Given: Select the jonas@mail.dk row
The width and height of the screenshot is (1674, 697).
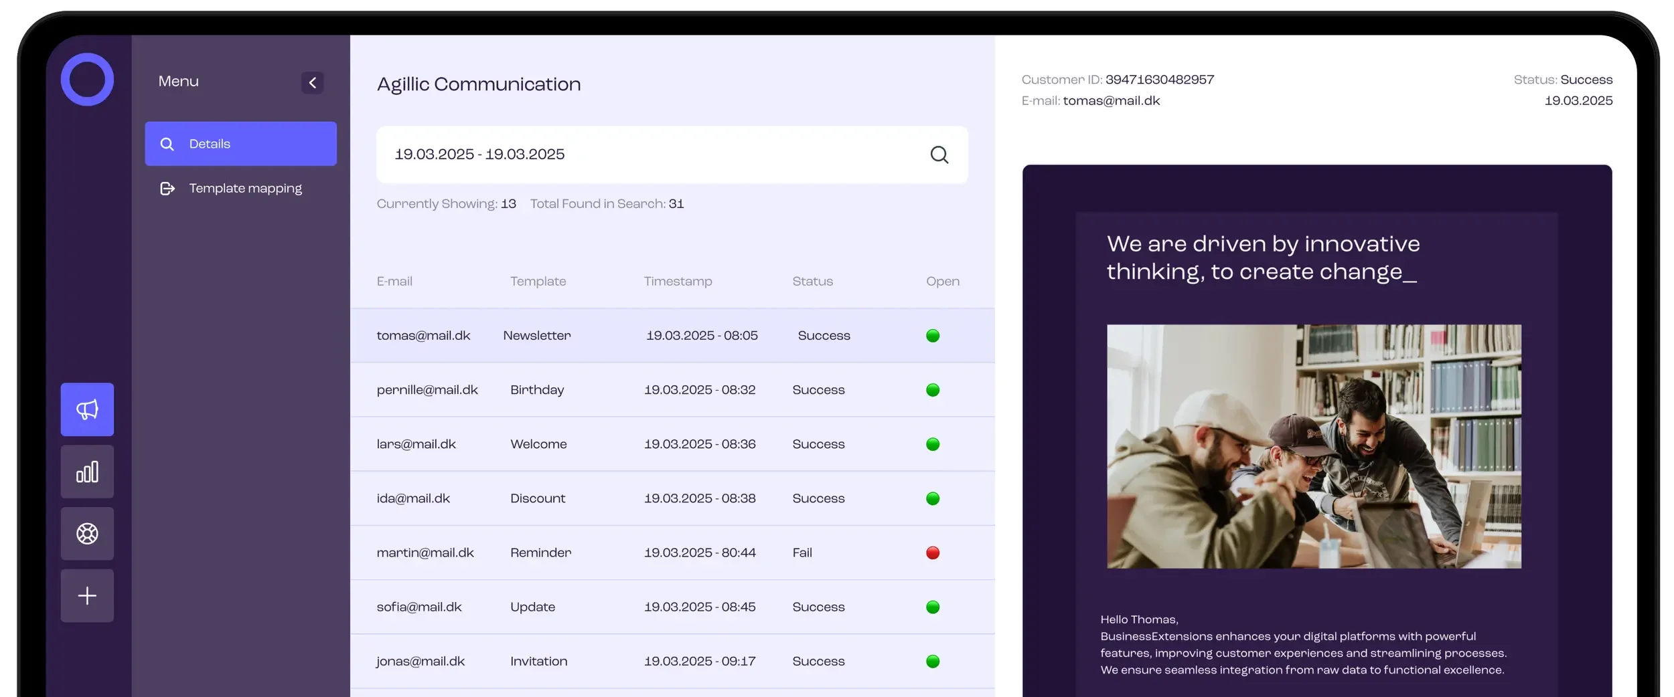Looking at the screenshot, I should (x=672, y=661).
